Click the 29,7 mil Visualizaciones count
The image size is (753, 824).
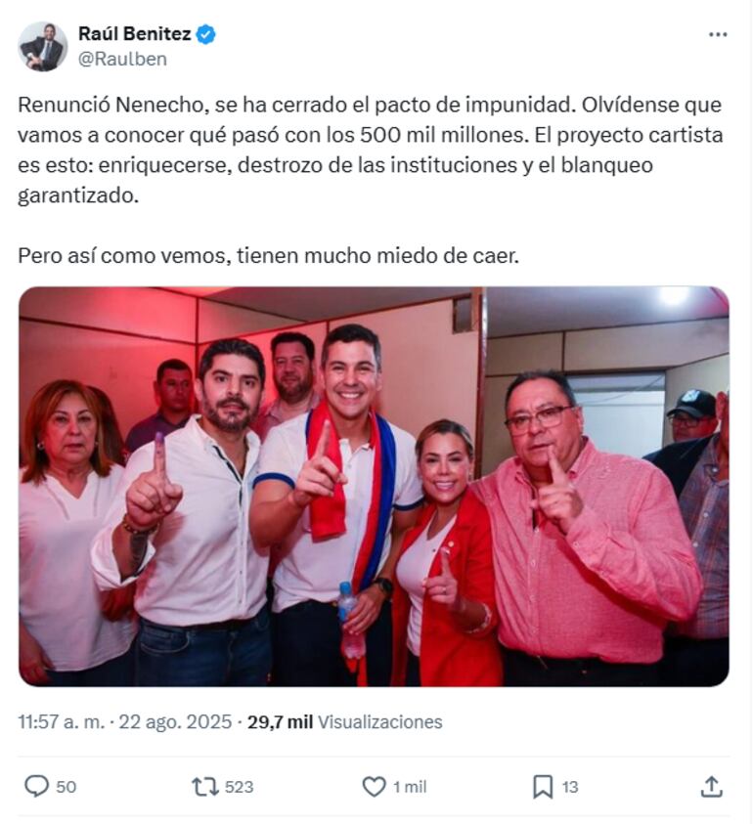point(345,721)
